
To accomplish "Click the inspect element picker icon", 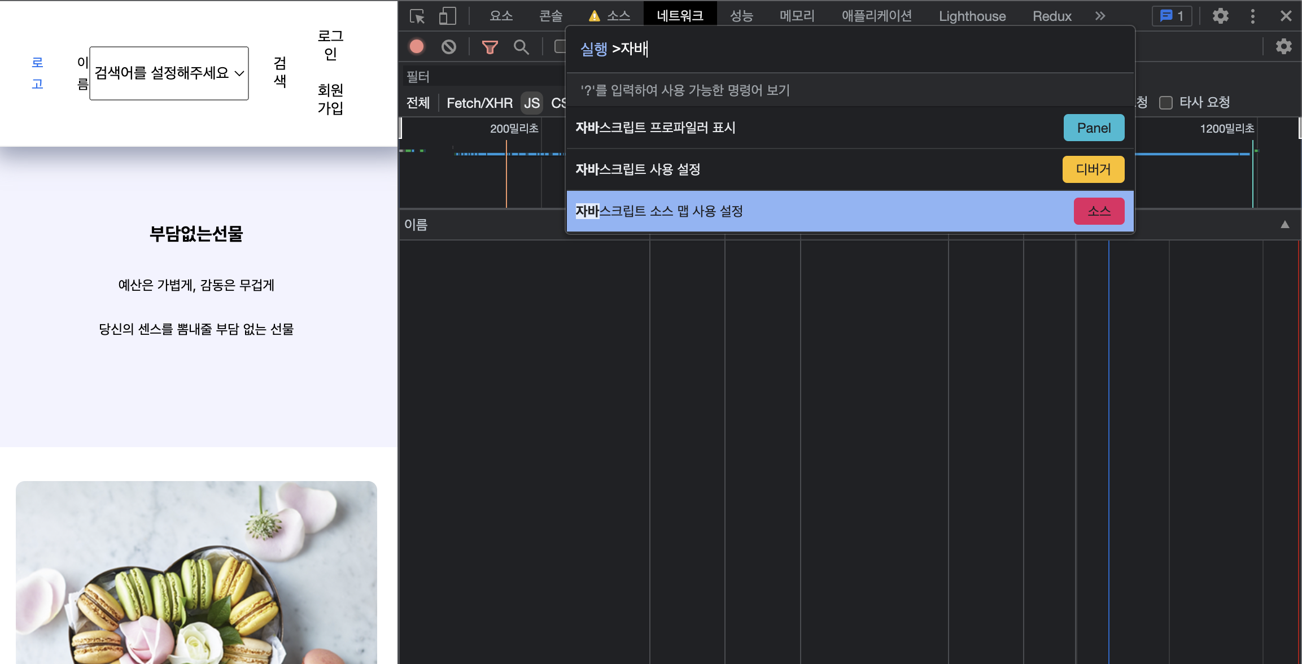I will pos(417,16).
